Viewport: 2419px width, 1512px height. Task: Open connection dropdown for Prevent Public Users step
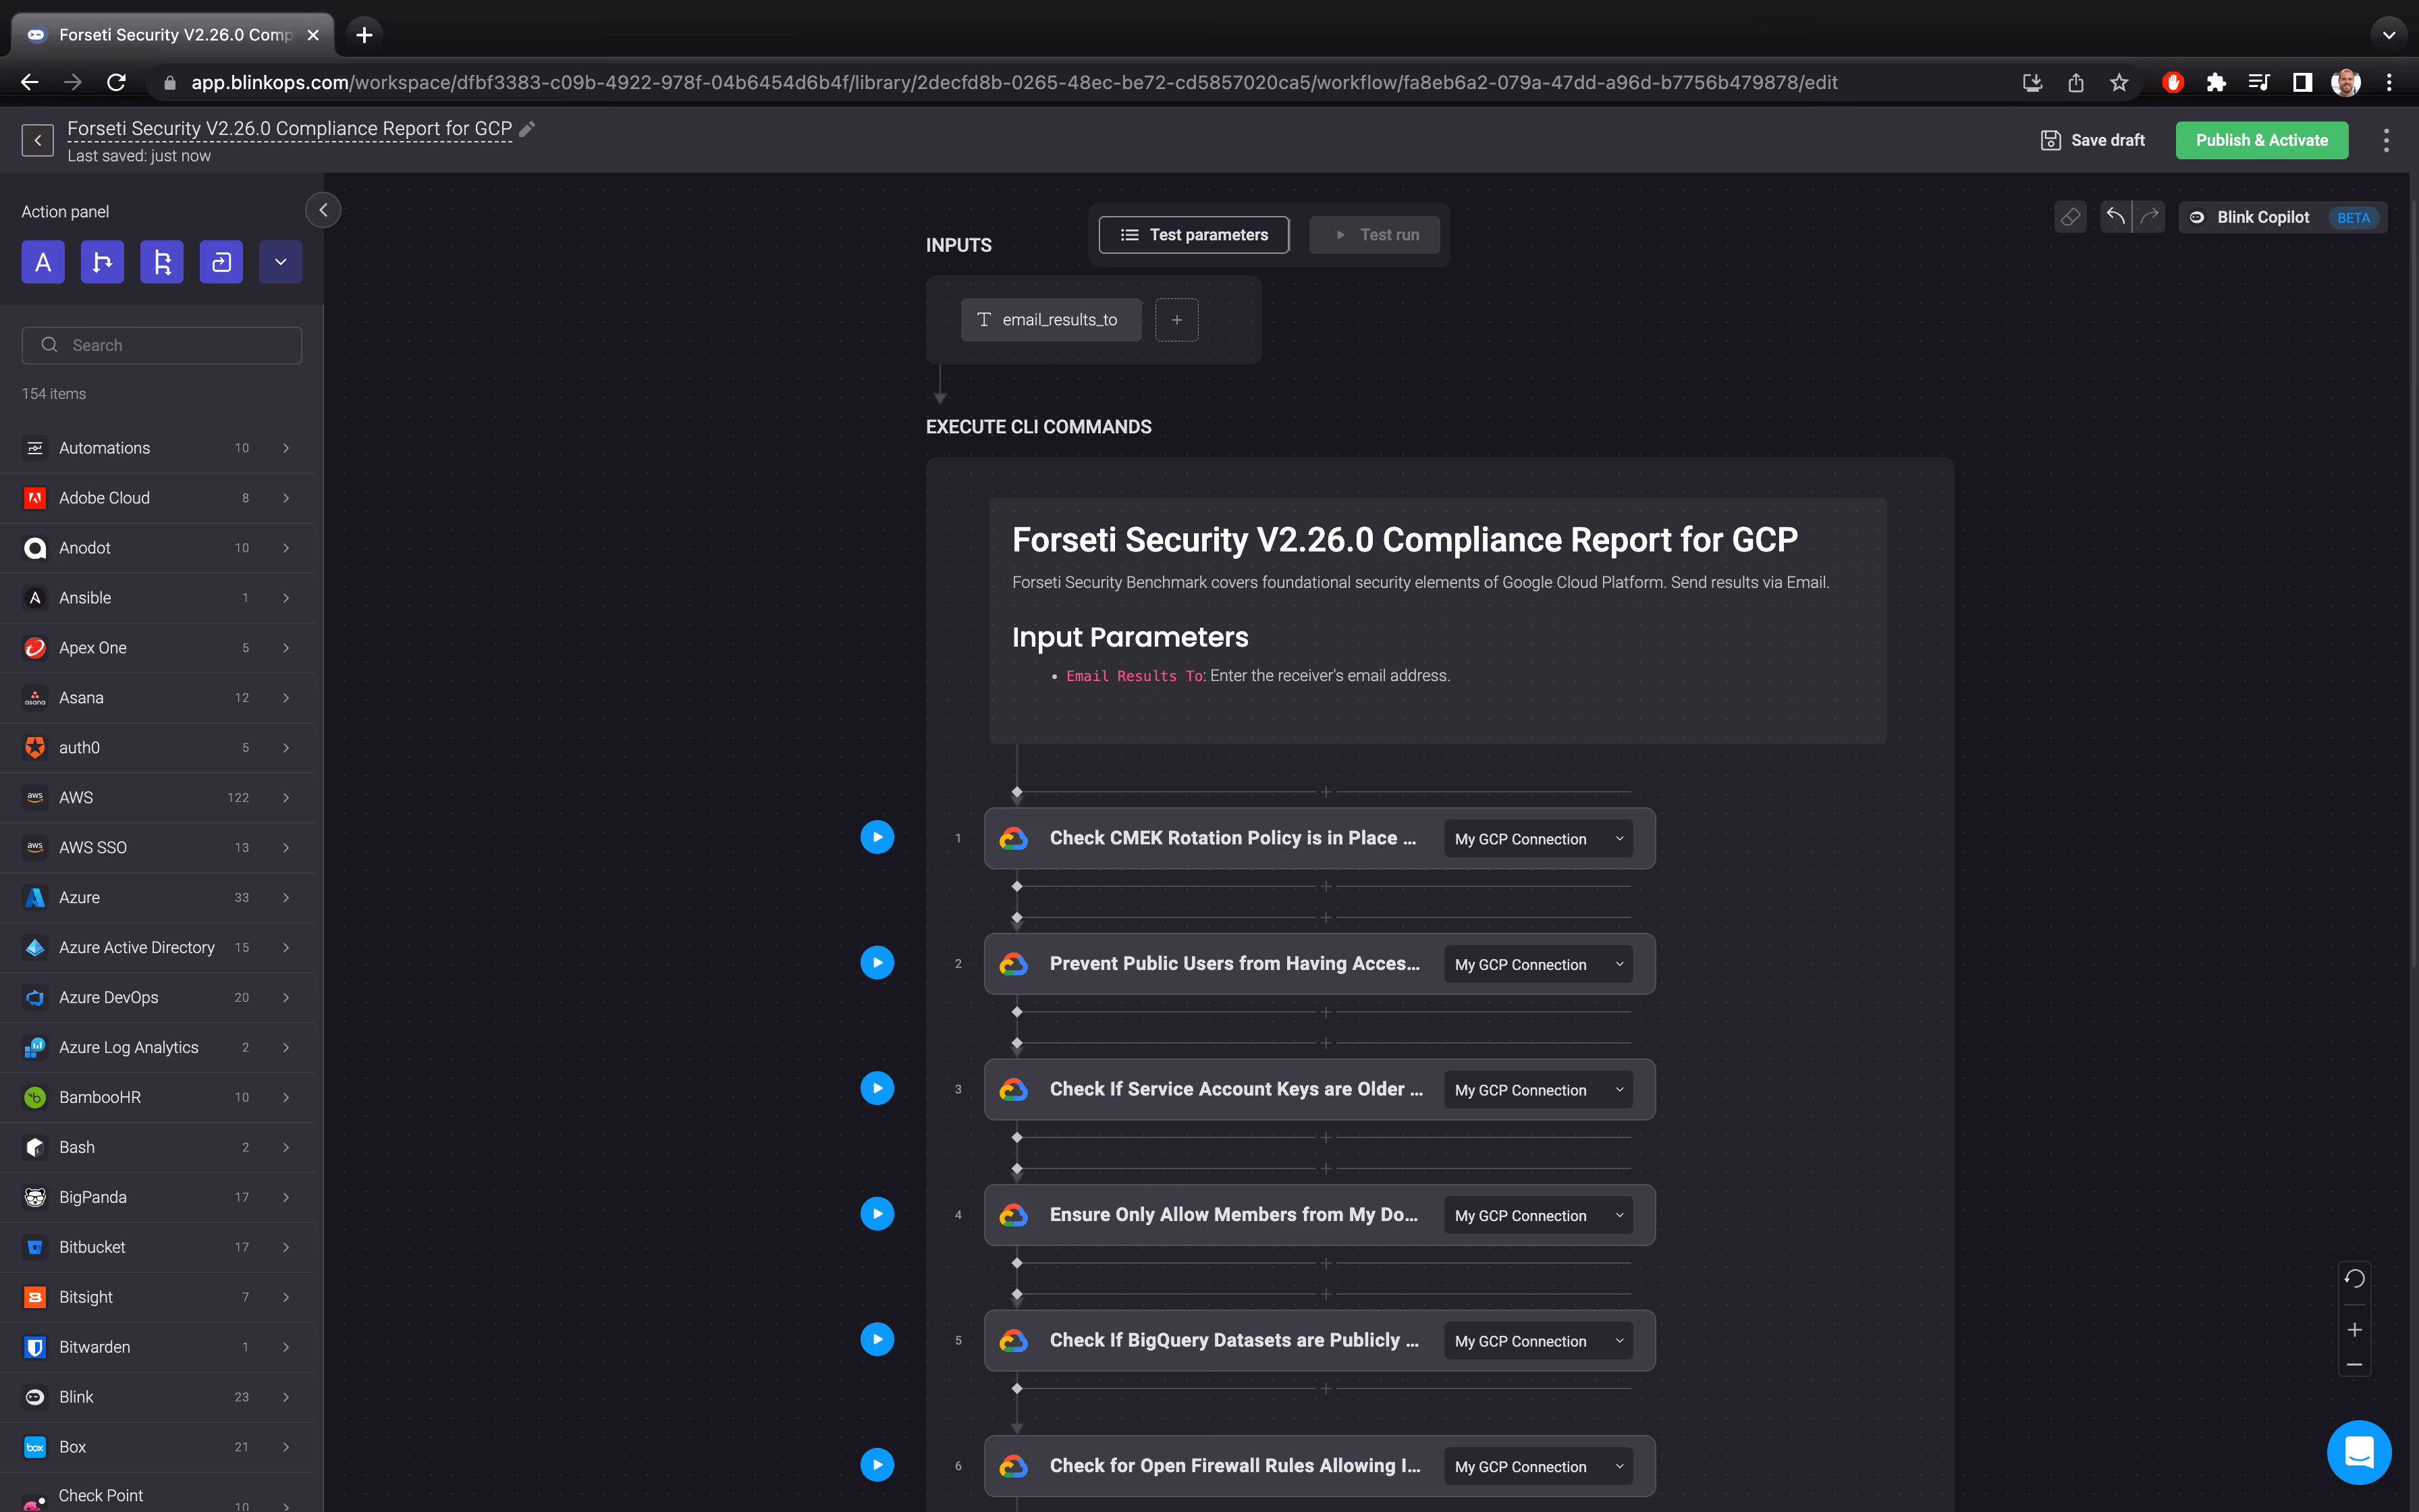pos(1538,964)
